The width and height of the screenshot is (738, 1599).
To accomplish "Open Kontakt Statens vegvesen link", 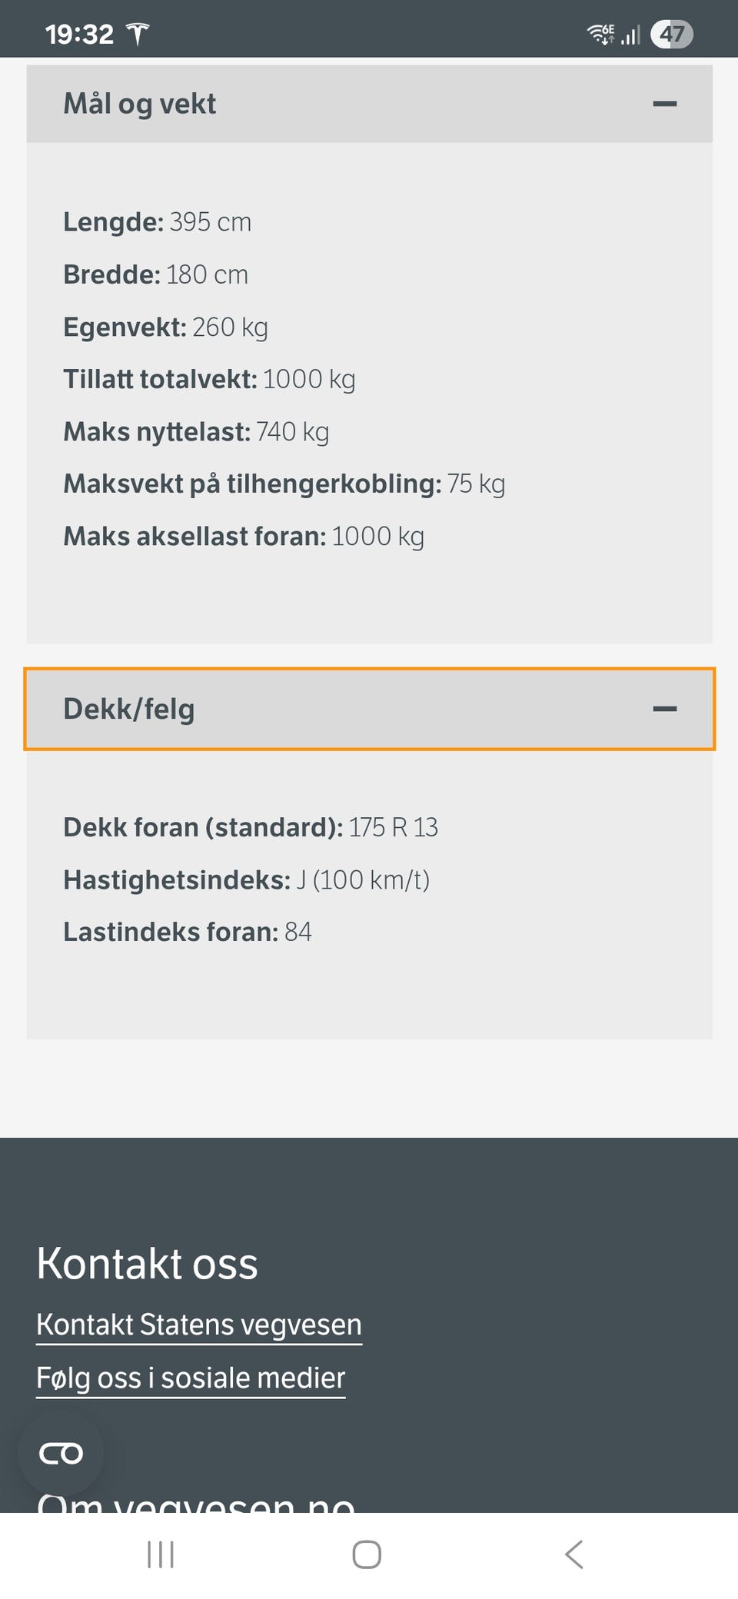I will (199, 1325).
